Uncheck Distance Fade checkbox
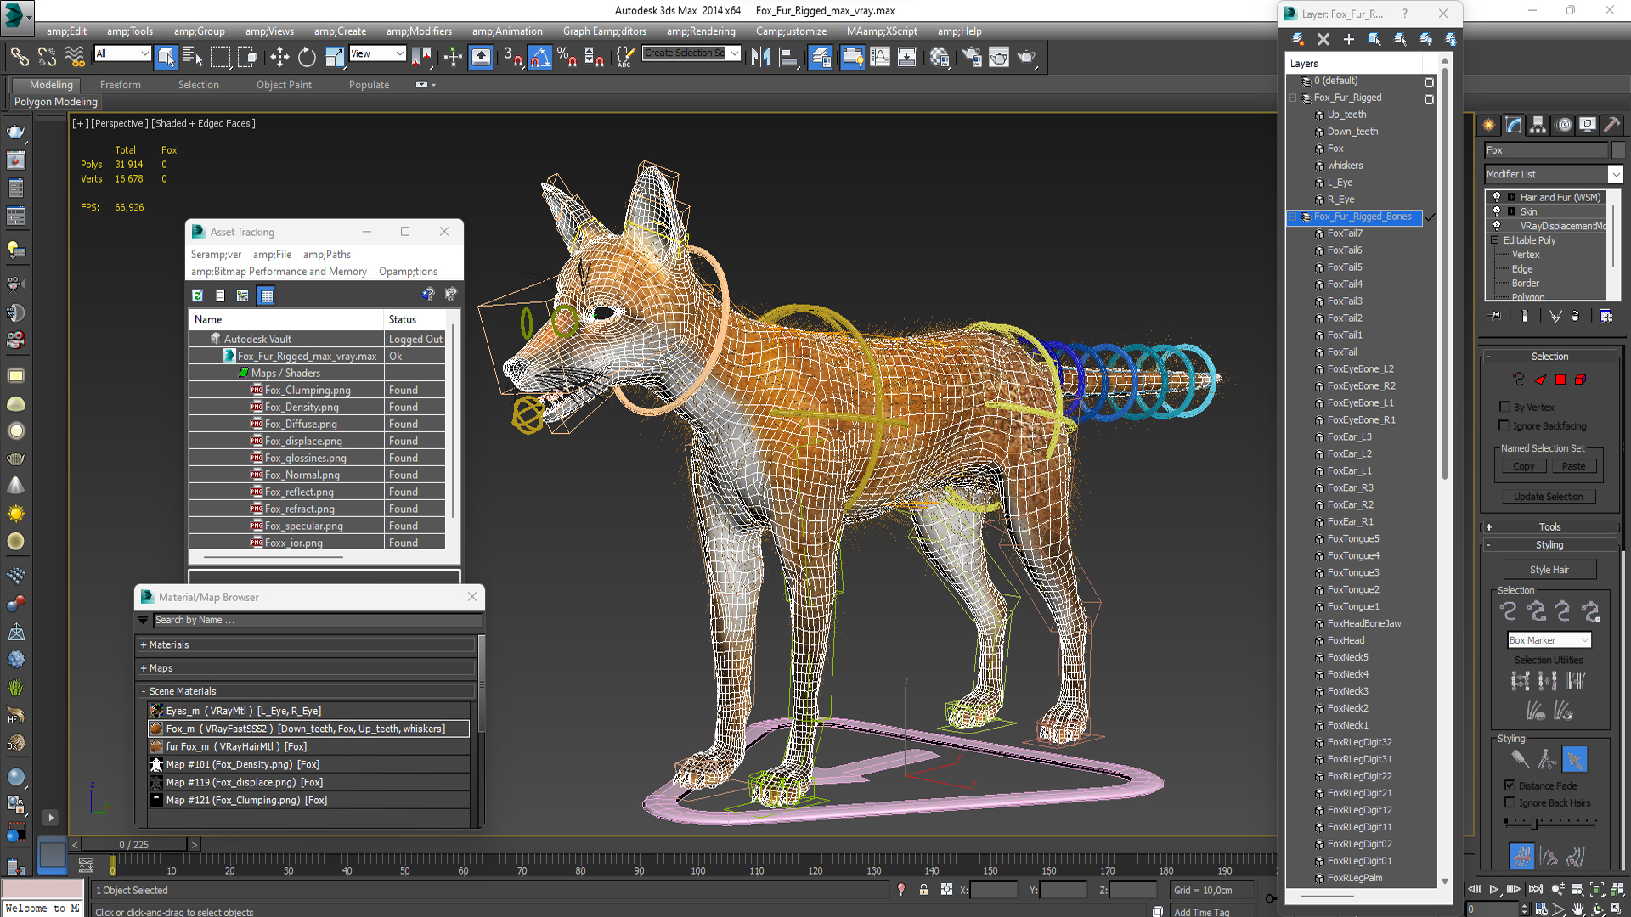Viewport: 1631px width, 917px height. coord(1510,785)
